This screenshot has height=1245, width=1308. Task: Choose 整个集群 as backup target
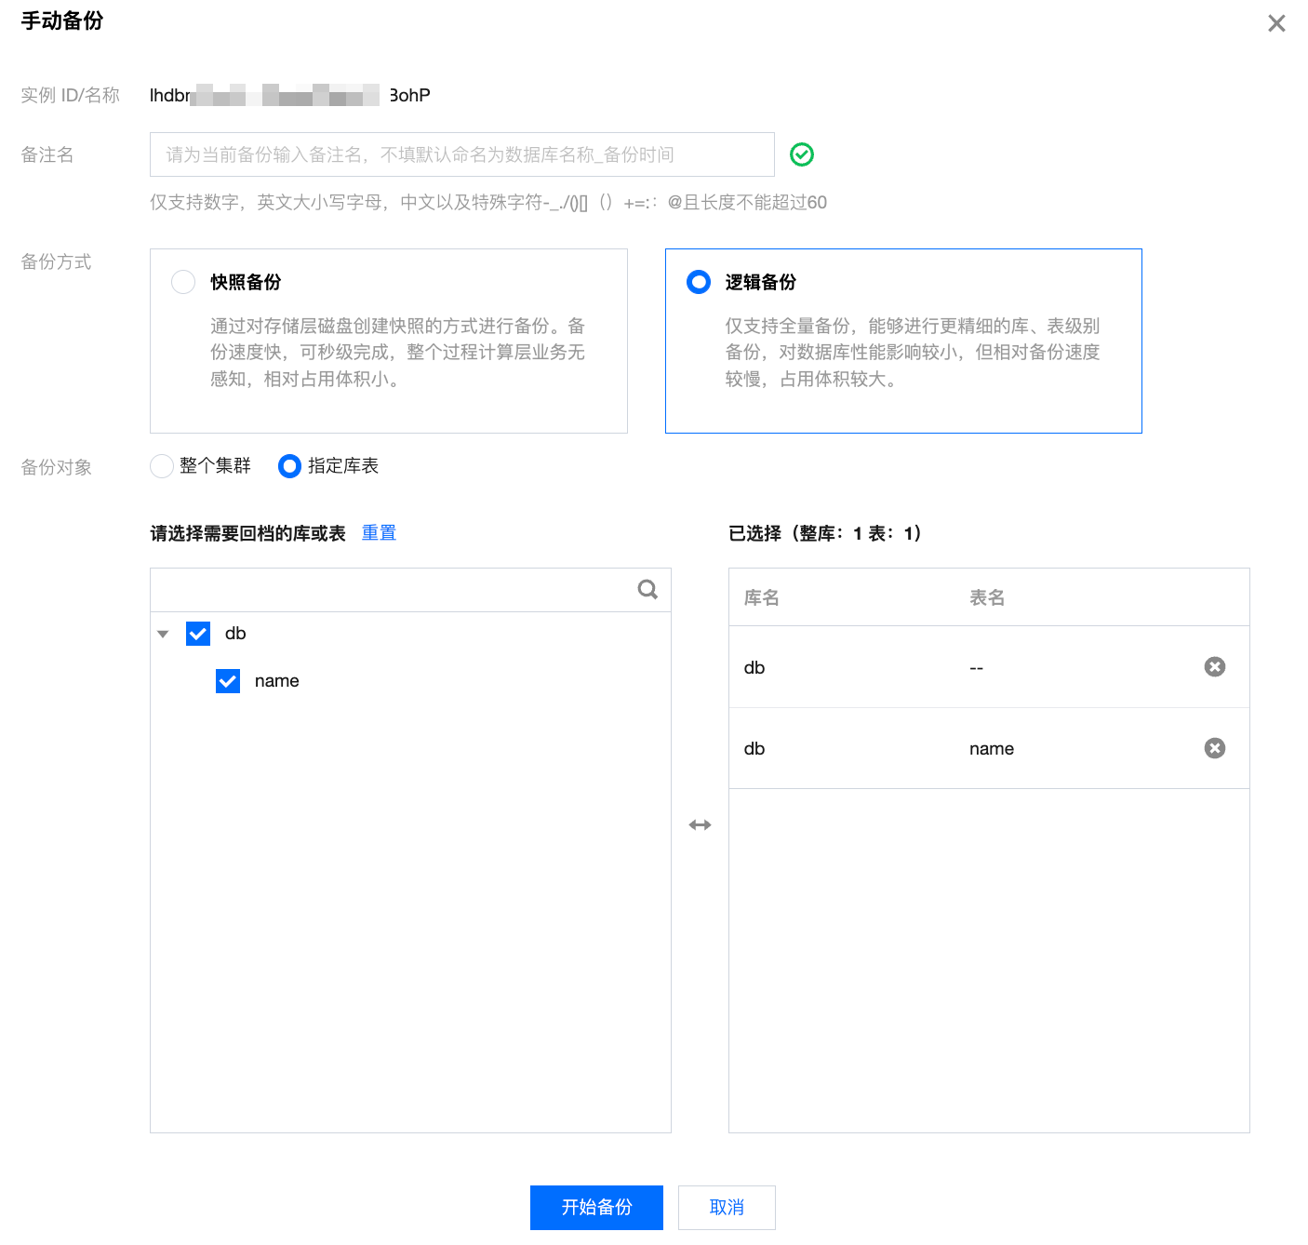click(162, 466)
